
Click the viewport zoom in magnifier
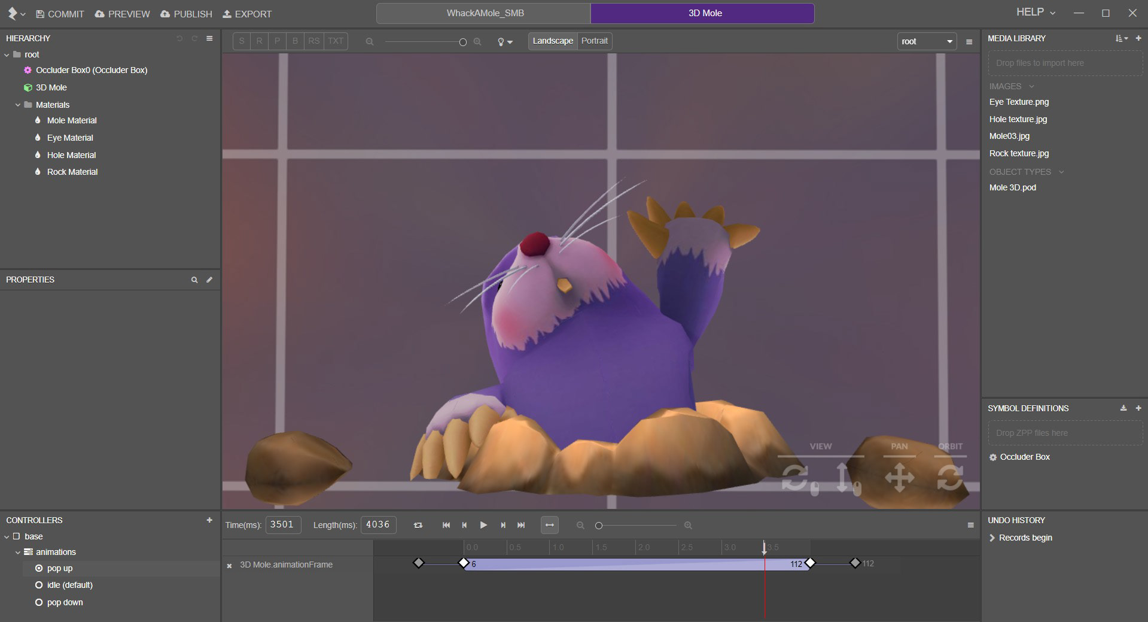tap(477, 42)
